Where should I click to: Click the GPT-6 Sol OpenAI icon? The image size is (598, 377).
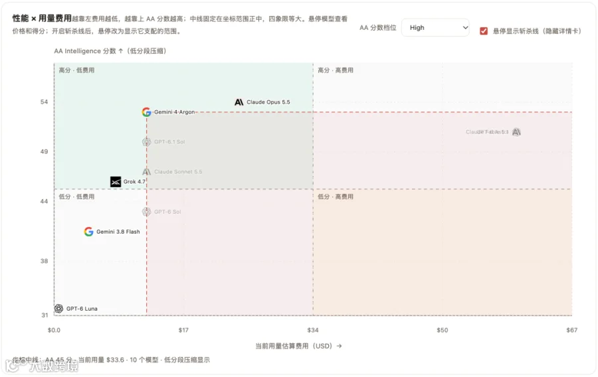click(x=146, y=212)
